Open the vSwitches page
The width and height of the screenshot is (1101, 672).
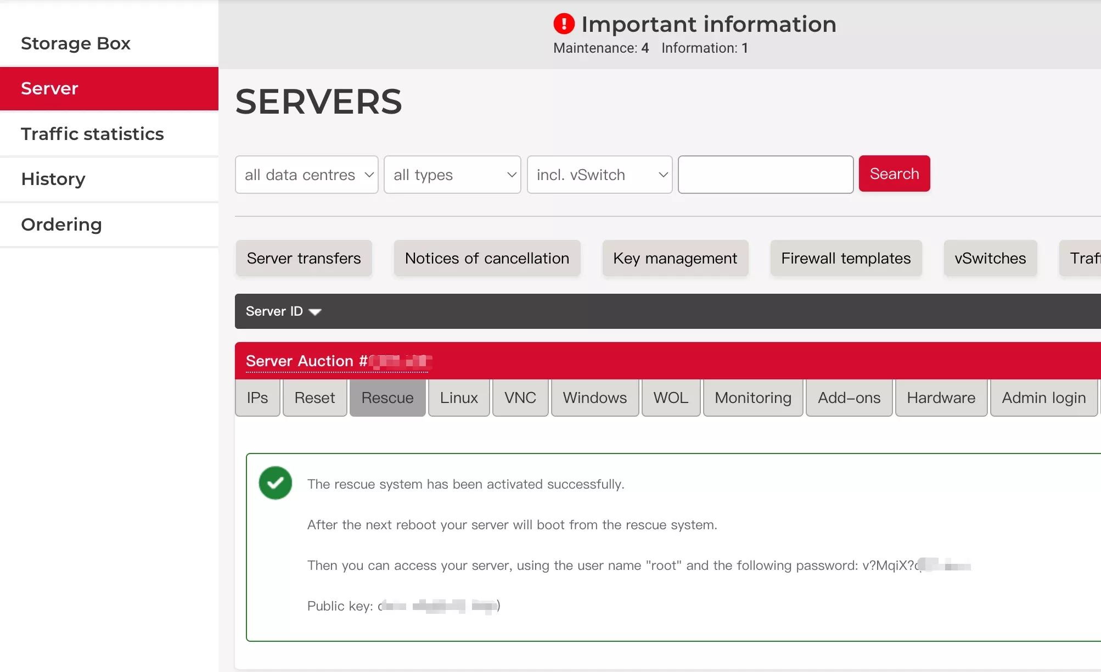pyautogui.click(x=990, y=258)
